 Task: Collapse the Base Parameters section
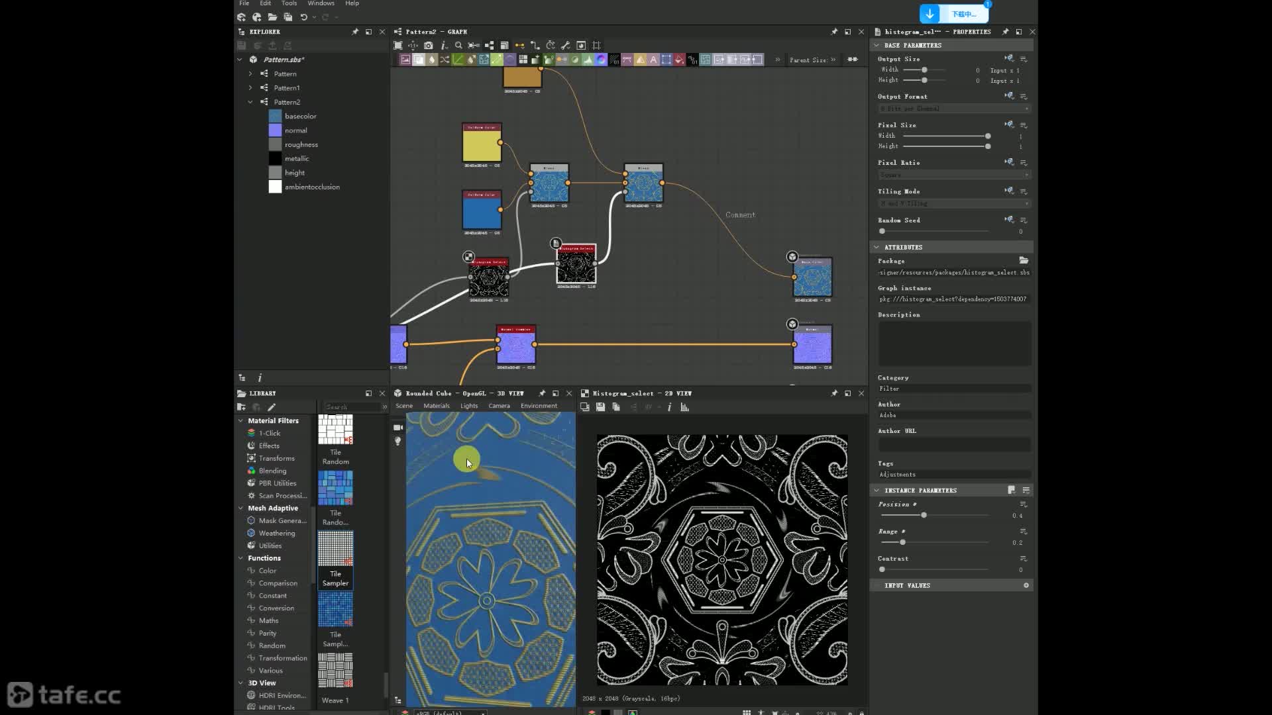pyautogui.click(x=877, y=45)
